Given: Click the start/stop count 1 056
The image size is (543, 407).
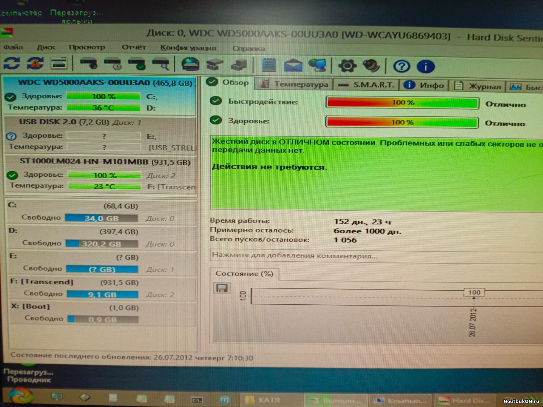Looking at the screenshot, I should coord(345,240).
